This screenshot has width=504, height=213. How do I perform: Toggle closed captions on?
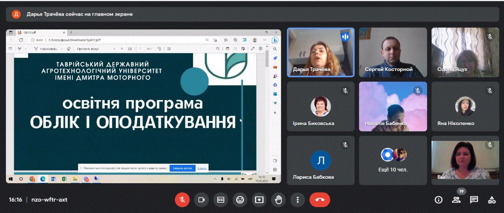(x=221, y=200)
